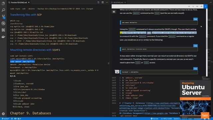Click the skip-to-next control in the white overlay bar
Screen dimensions: 213x120
[197, 6]
